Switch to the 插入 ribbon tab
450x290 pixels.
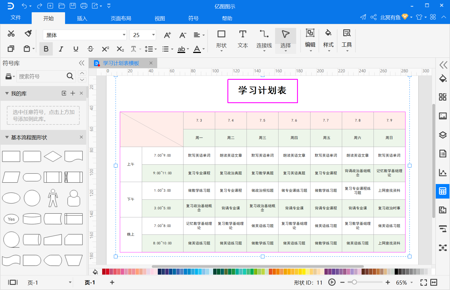(x=82, y=19)
